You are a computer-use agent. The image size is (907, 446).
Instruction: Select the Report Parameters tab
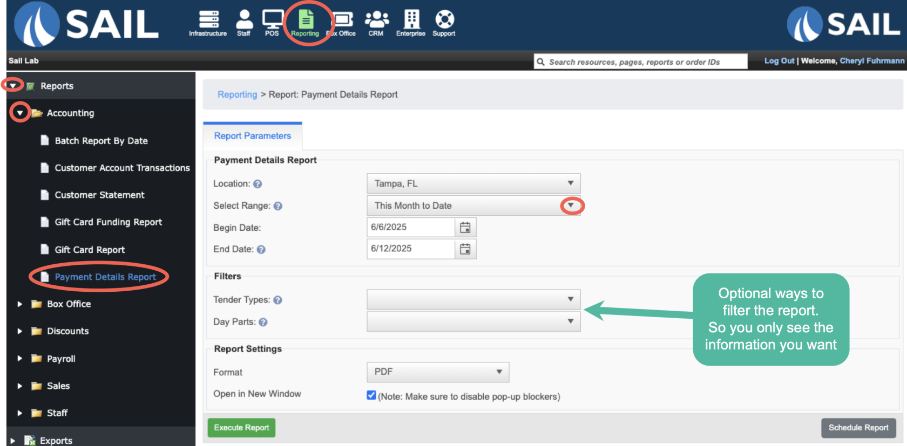click(252, 136)
